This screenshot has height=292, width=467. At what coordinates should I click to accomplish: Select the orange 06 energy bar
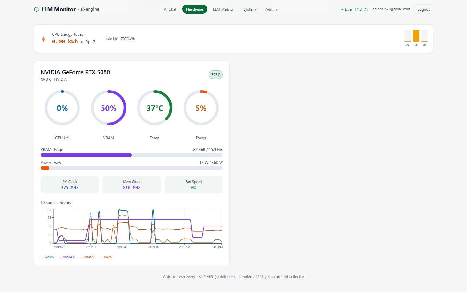point(416,36)
